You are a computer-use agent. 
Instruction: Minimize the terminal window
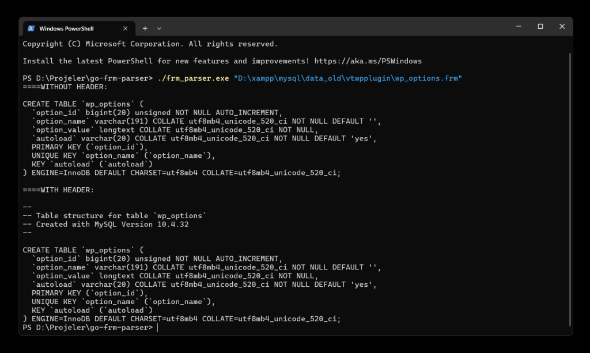[x=519, y=26]
